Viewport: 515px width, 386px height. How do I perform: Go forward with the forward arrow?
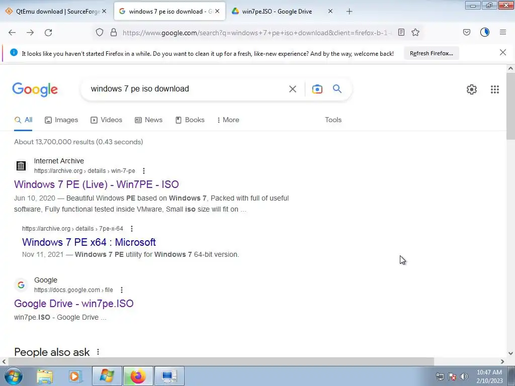[30, 32]
